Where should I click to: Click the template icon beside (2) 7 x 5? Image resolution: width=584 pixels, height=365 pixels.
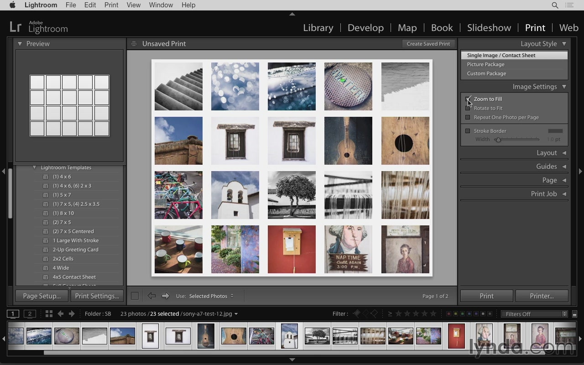[46, 222]
